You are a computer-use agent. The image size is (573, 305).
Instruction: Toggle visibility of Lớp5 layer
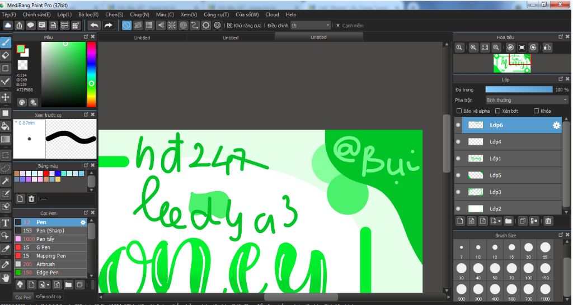coord(458,175)
